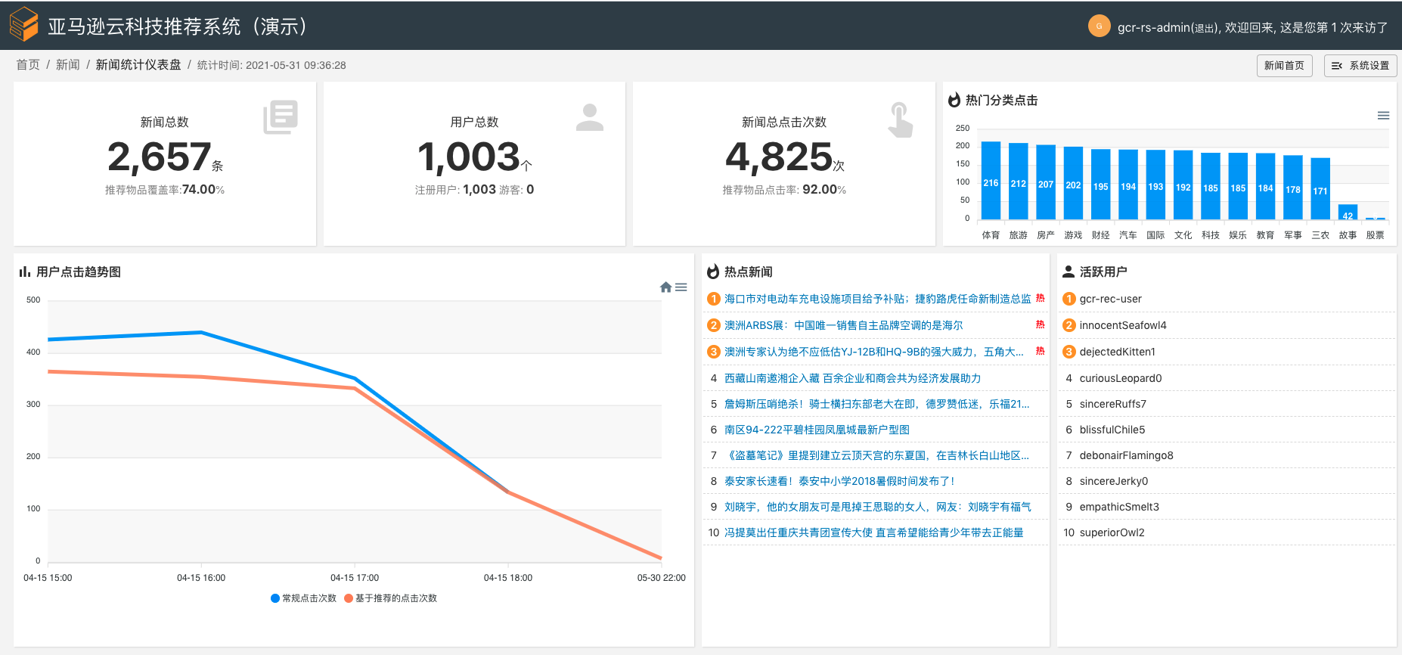Viewport: 1402px width, 655px height.
Task: Click the 热 tag on the 海口市 news
Action: pos(1040,298)
